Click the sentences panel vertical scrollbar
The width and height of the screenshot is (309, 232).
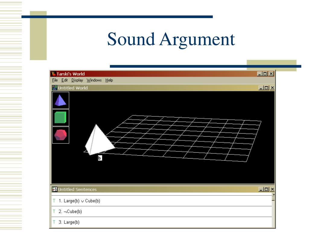(273, 210)
